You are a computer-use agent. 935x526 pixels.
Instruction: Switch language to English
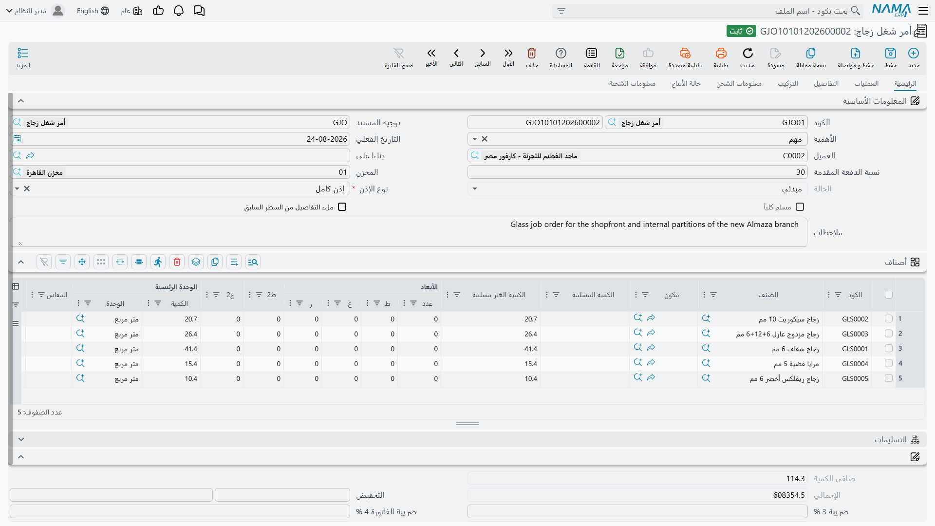click(93, 11)
